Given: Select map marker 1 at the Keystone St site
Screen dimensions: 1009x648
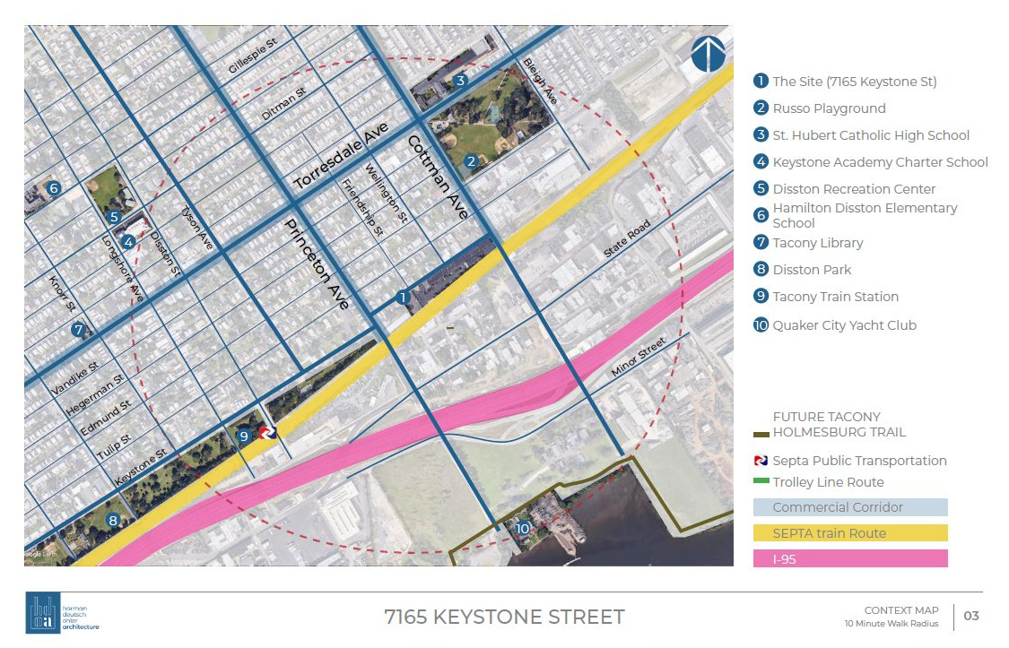Looking at the screenshot, I should (x=403, y=297).
